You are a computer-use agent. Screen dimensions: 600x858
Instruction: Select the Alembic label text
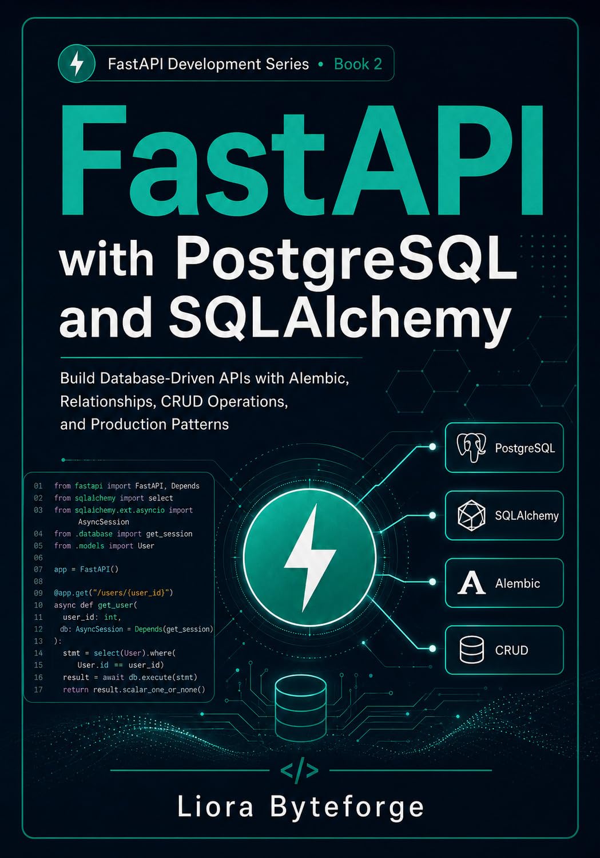(x=517, y=583)
